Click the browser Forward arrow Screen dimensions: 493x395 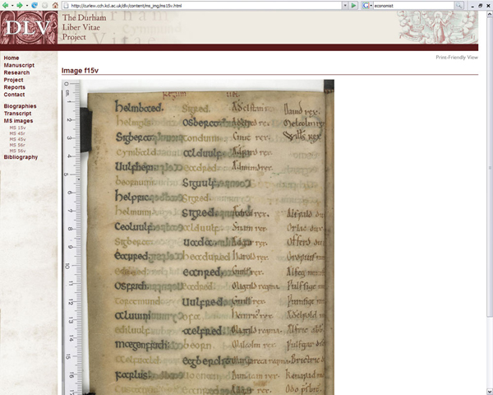pos(20,5)
